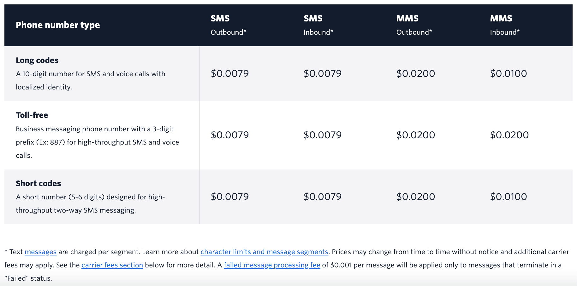This screenshot has height=286, width=577.
Task: Click Toll-free MMS Outbound price $0.0200
Action: 416,135
